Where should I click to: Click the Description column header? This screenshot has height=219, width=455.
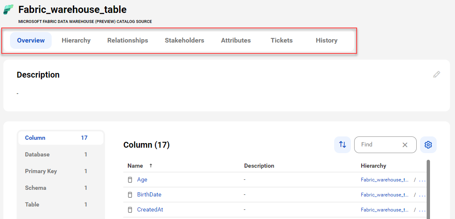tap(259, 166)
